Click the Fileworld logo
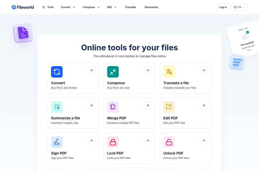This screenshot has width=259, height=172. [23, 7]
